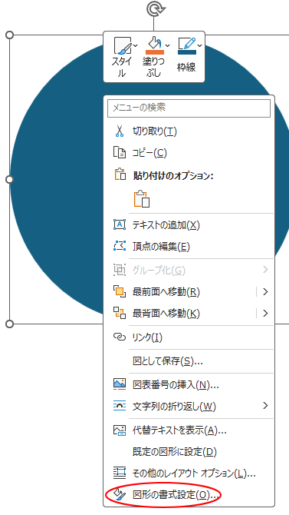Expand the 文字列の折り返し submenu arrow

coord(265,406)
